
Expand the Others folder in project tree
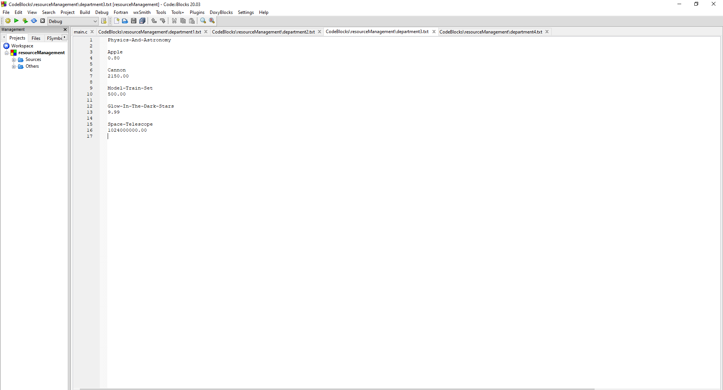coord(14,67)
